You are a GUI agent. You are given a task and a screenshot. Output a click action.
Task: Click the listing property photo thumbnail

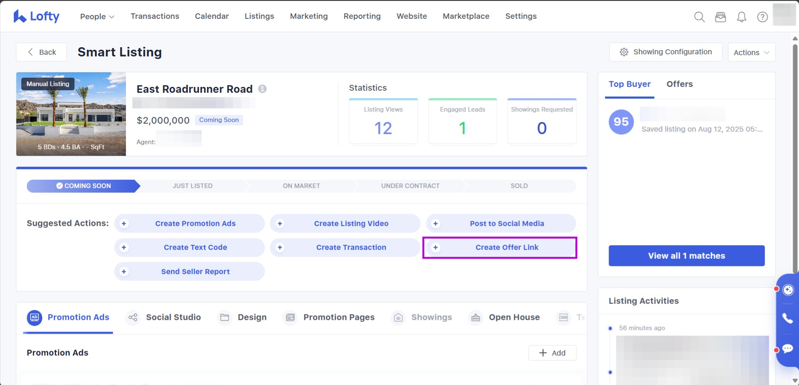pyautogui.click(x=71, y=114)
